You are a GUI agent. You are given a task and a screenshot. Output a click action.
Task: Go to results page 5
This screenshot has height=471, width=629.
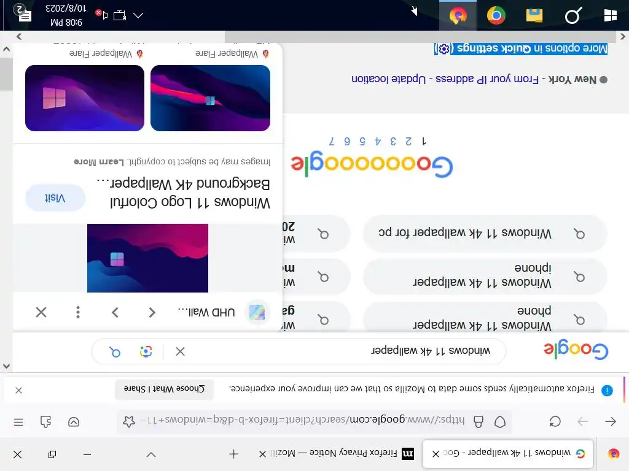click(x=362, y=142)
